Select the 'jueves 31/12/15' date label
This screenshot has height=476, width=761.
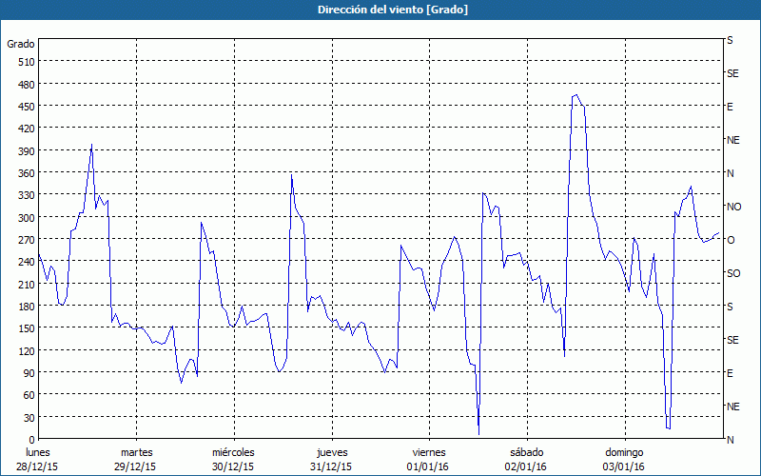pos(332,459)
